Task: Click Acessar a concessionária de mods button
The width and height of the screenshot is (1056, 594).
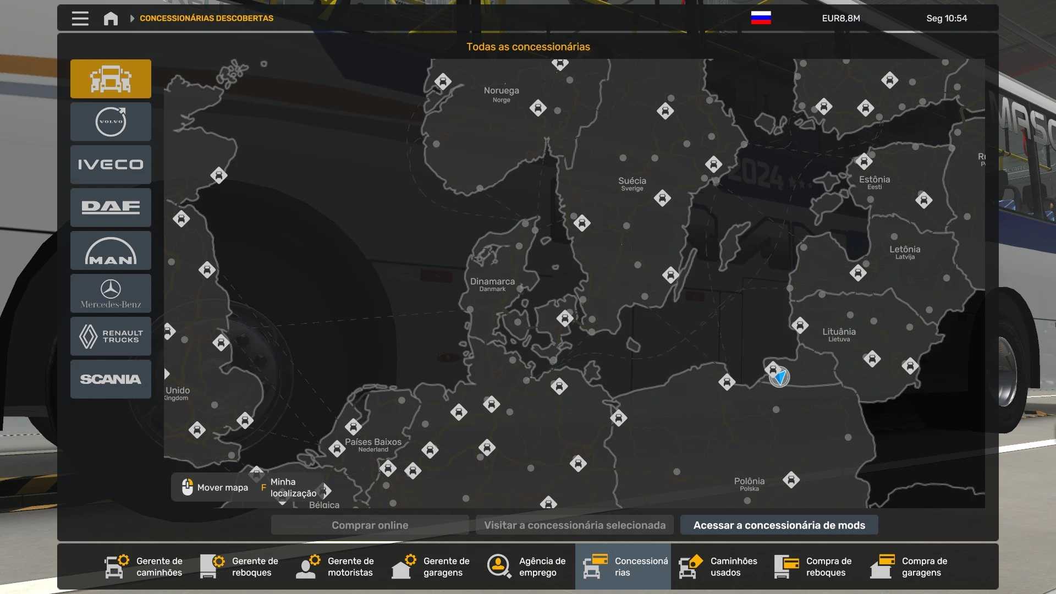Action: (779, 525)
